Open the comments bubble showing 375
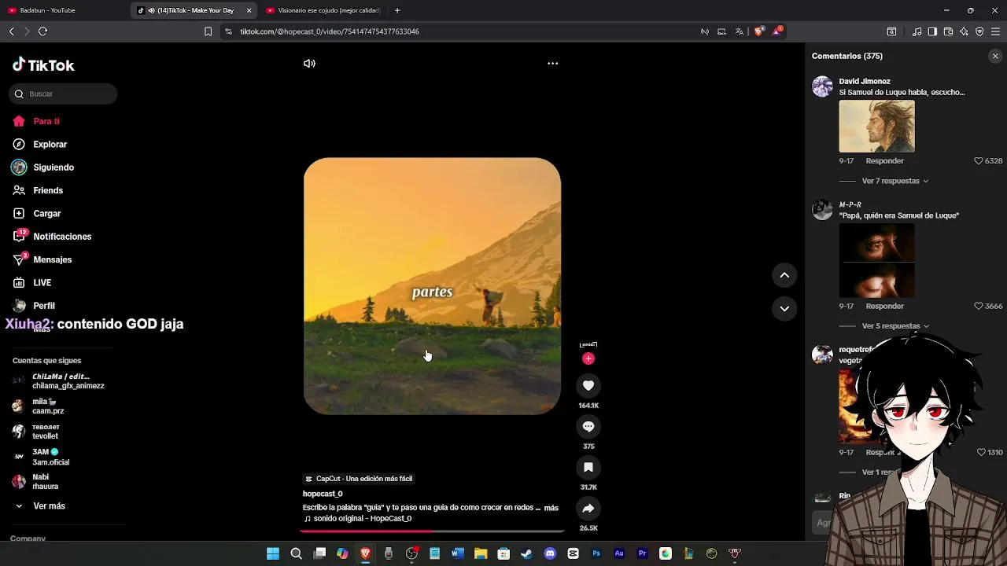 588,426
